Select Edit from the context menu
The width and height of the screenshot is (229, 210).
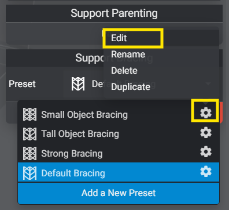pyautogui.click(x=119, y=38)
